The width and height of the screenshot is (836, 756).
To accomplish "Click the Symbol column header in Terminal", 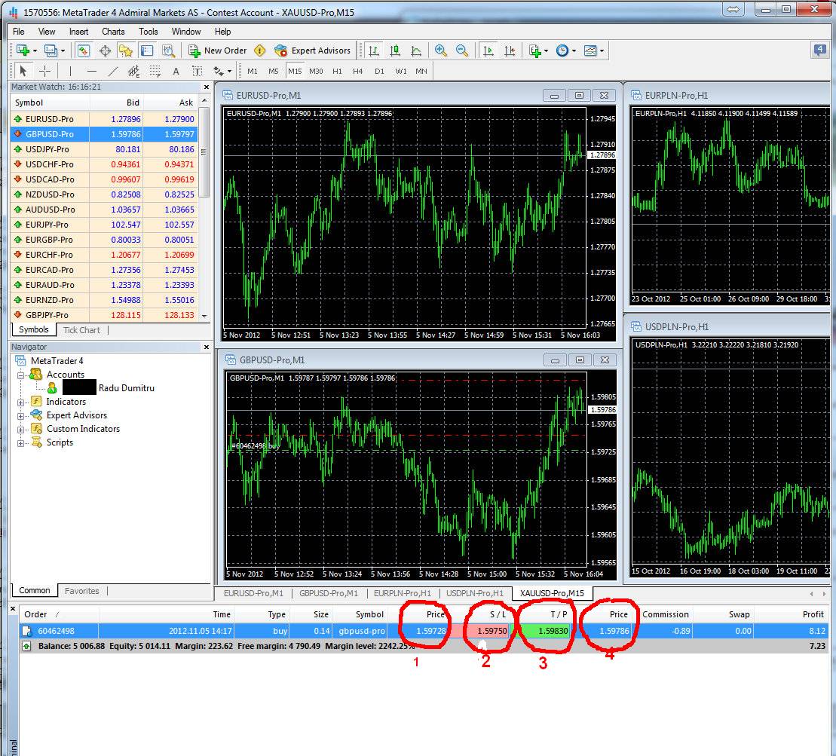I will click(369, 614).
